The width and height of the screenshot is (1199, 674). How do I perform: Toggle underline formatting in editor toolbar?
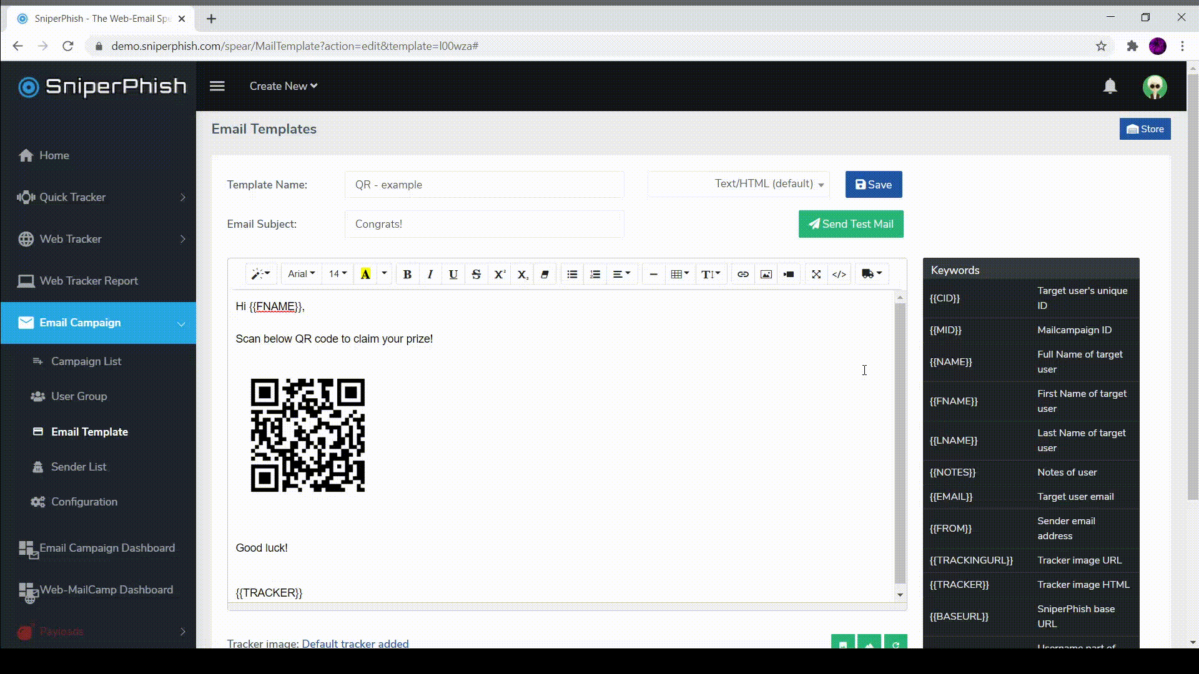click(x=453, y=274)
